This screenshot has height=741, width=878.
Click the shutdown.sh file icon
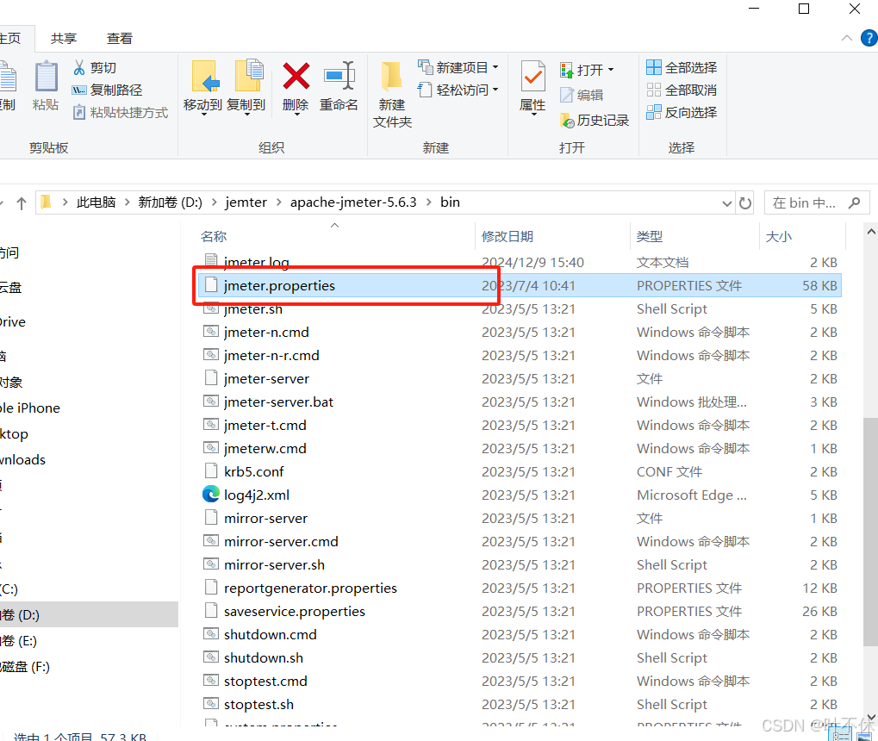pos(210,657)
